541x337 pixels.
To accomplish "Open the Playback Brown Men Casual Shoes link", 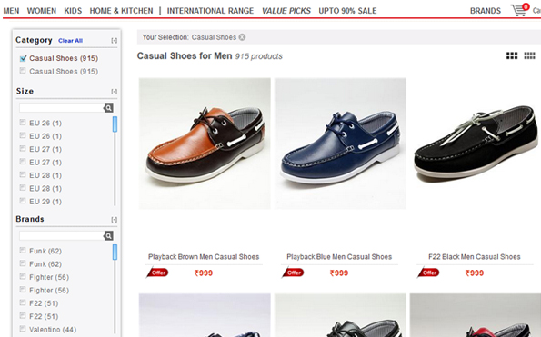I will 204,257.
